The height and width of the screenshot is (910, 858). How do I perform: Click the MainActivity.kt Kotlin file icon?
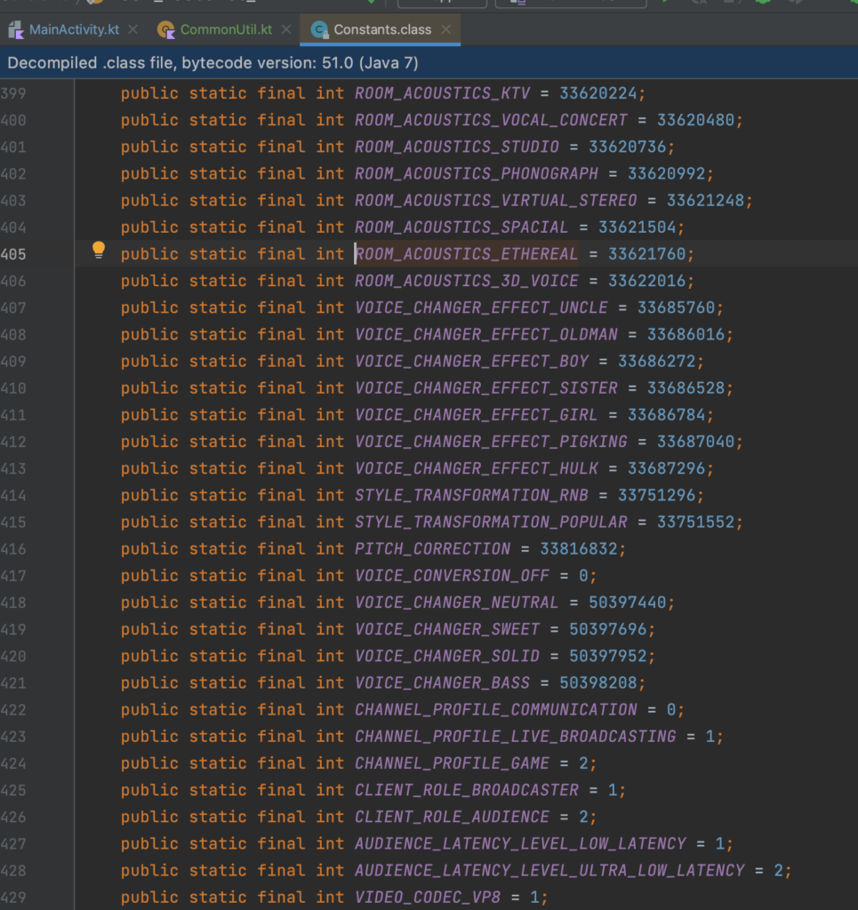click(16, 29)
